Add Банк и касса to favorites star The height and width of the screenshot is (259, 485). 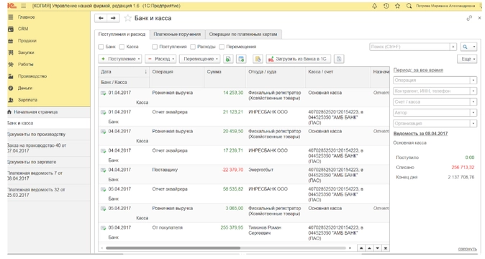click(127, 18)
